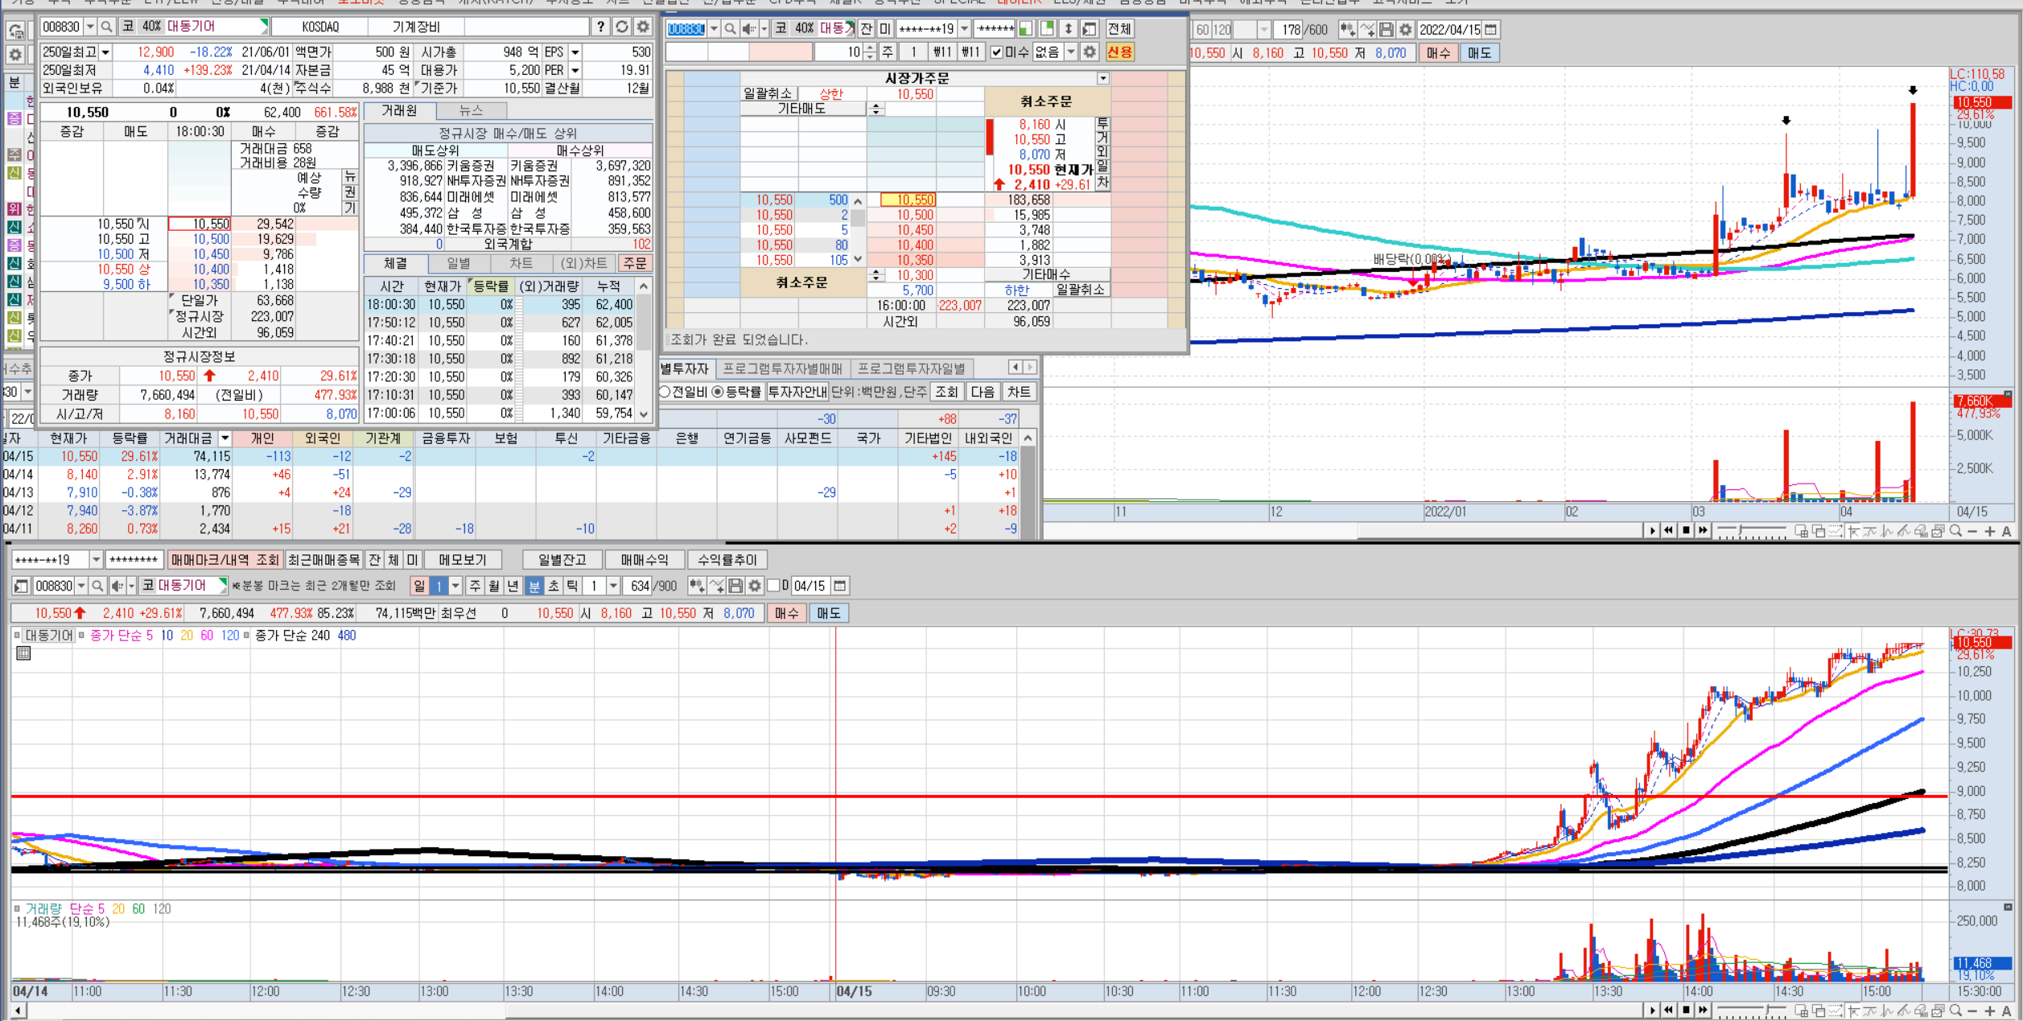Image resolution: width=2023 pixels, height=1021 pixels.
Task: Open settings gear in the stock info panel header
Action: [643, 27]
